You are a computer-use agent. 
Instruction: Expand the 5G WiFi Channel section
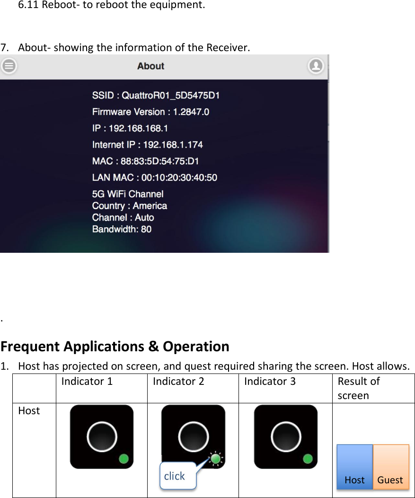pos(126,194)
